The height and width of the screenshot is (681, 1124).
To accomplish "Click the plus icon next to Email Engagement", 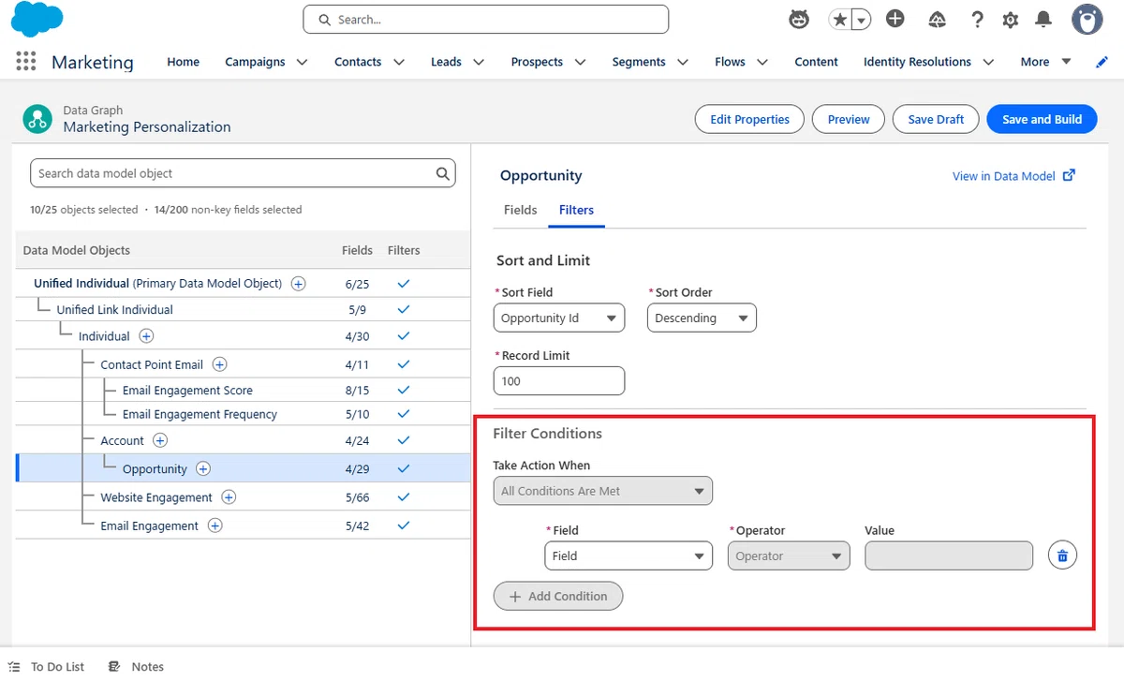I will 214,526.
